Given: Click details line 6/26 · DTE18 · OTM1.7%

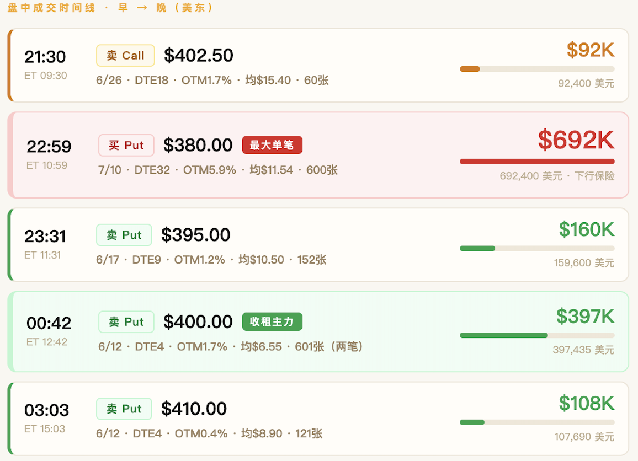Looking at the screenshot, I should tap(212, 81).
